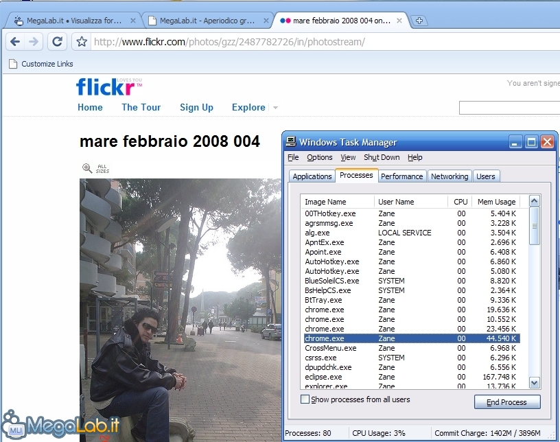Switch to the Performance tab
This screenshot has width=560, height=442.
[x=401, y=176]
